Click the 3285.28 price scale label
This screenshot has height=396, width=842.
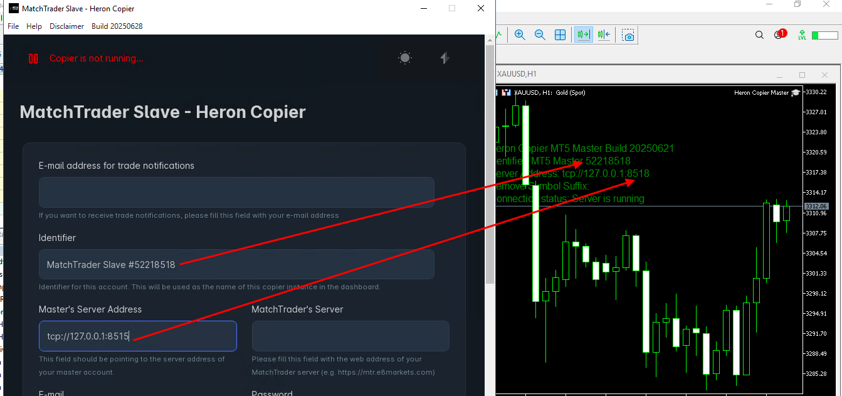tap(816, 374)
